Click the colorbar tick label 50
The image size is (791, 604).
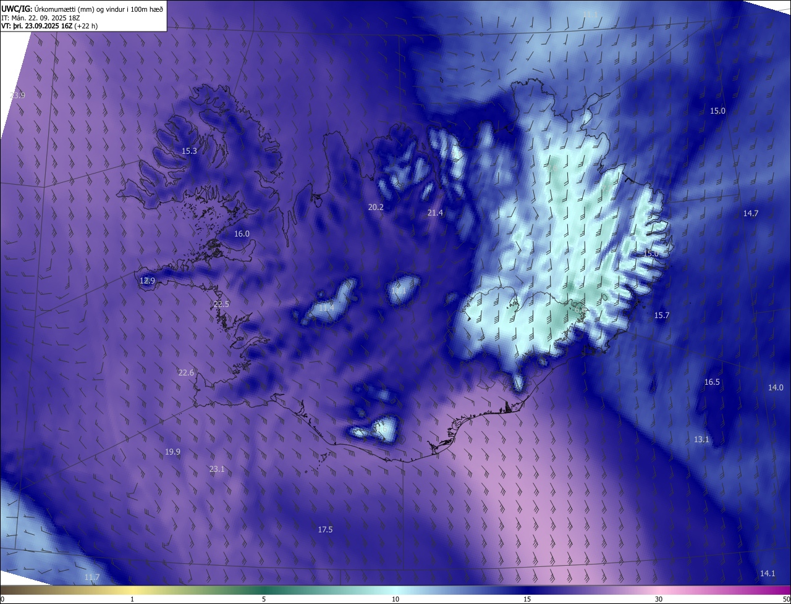click(x=785, y=600)
